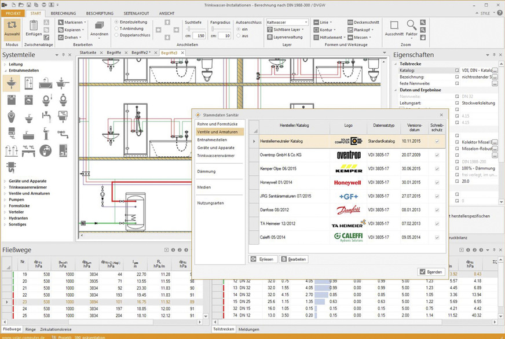Choose the shower symbol in Systemteile
Viewport: 505px width, 339px height.
(29, 84)
